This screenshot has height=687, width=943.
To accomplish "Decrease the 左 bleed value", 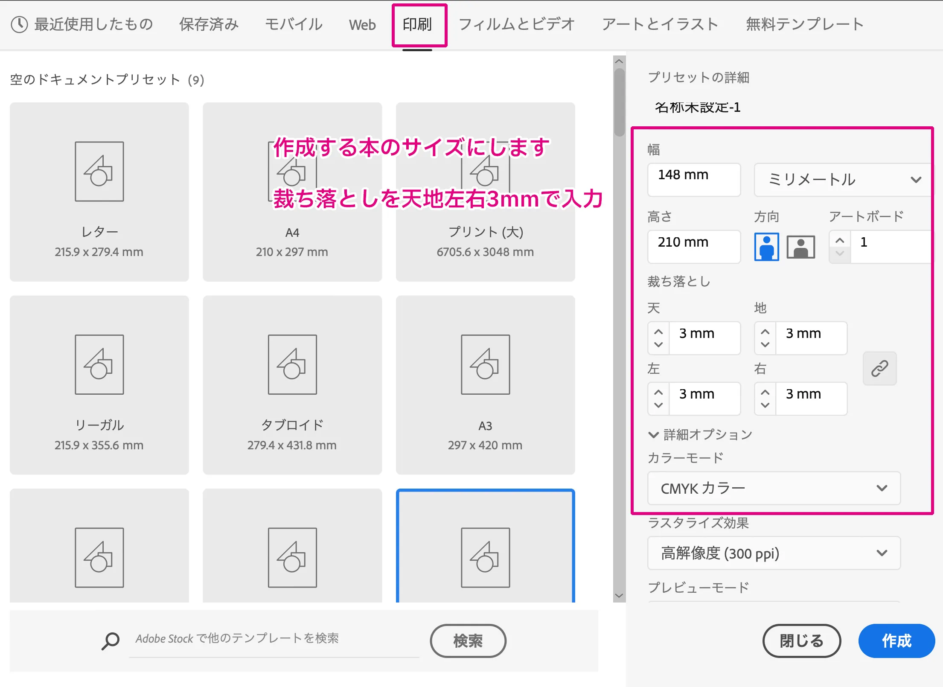I will pos(658,405).
